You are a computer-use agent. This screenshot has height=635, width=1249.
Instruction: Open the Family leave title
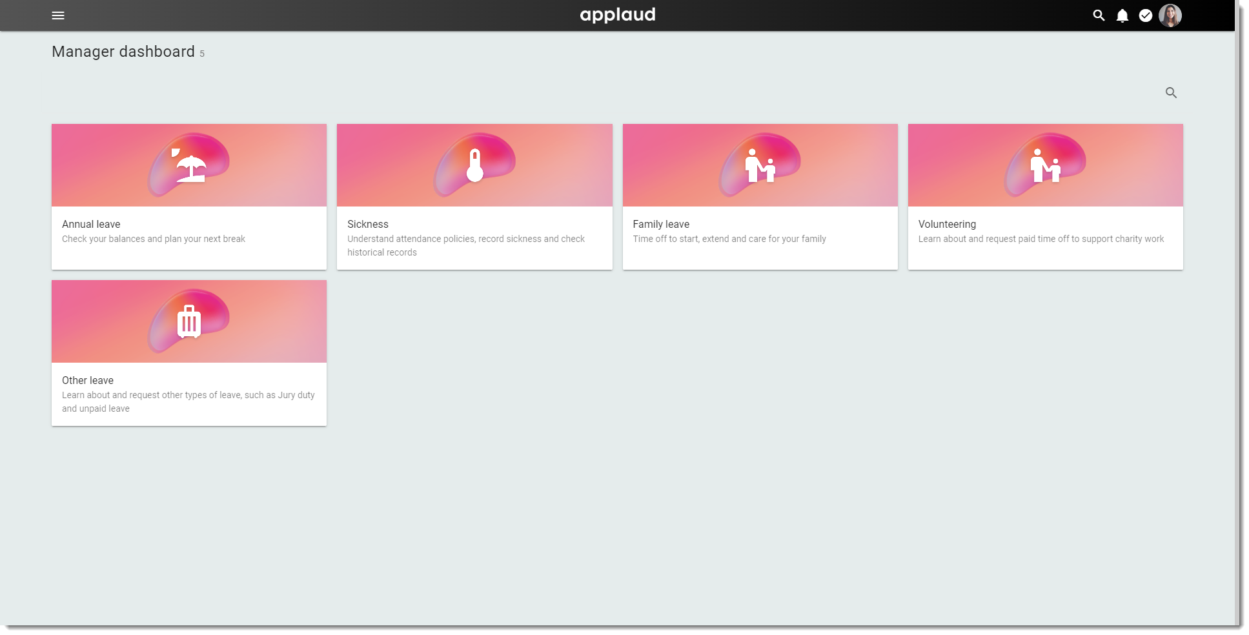pyautogui.click(x=661, y=224)
